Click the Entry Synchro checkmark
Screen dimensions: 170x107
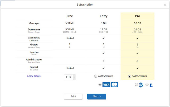(x=104, y=53)
